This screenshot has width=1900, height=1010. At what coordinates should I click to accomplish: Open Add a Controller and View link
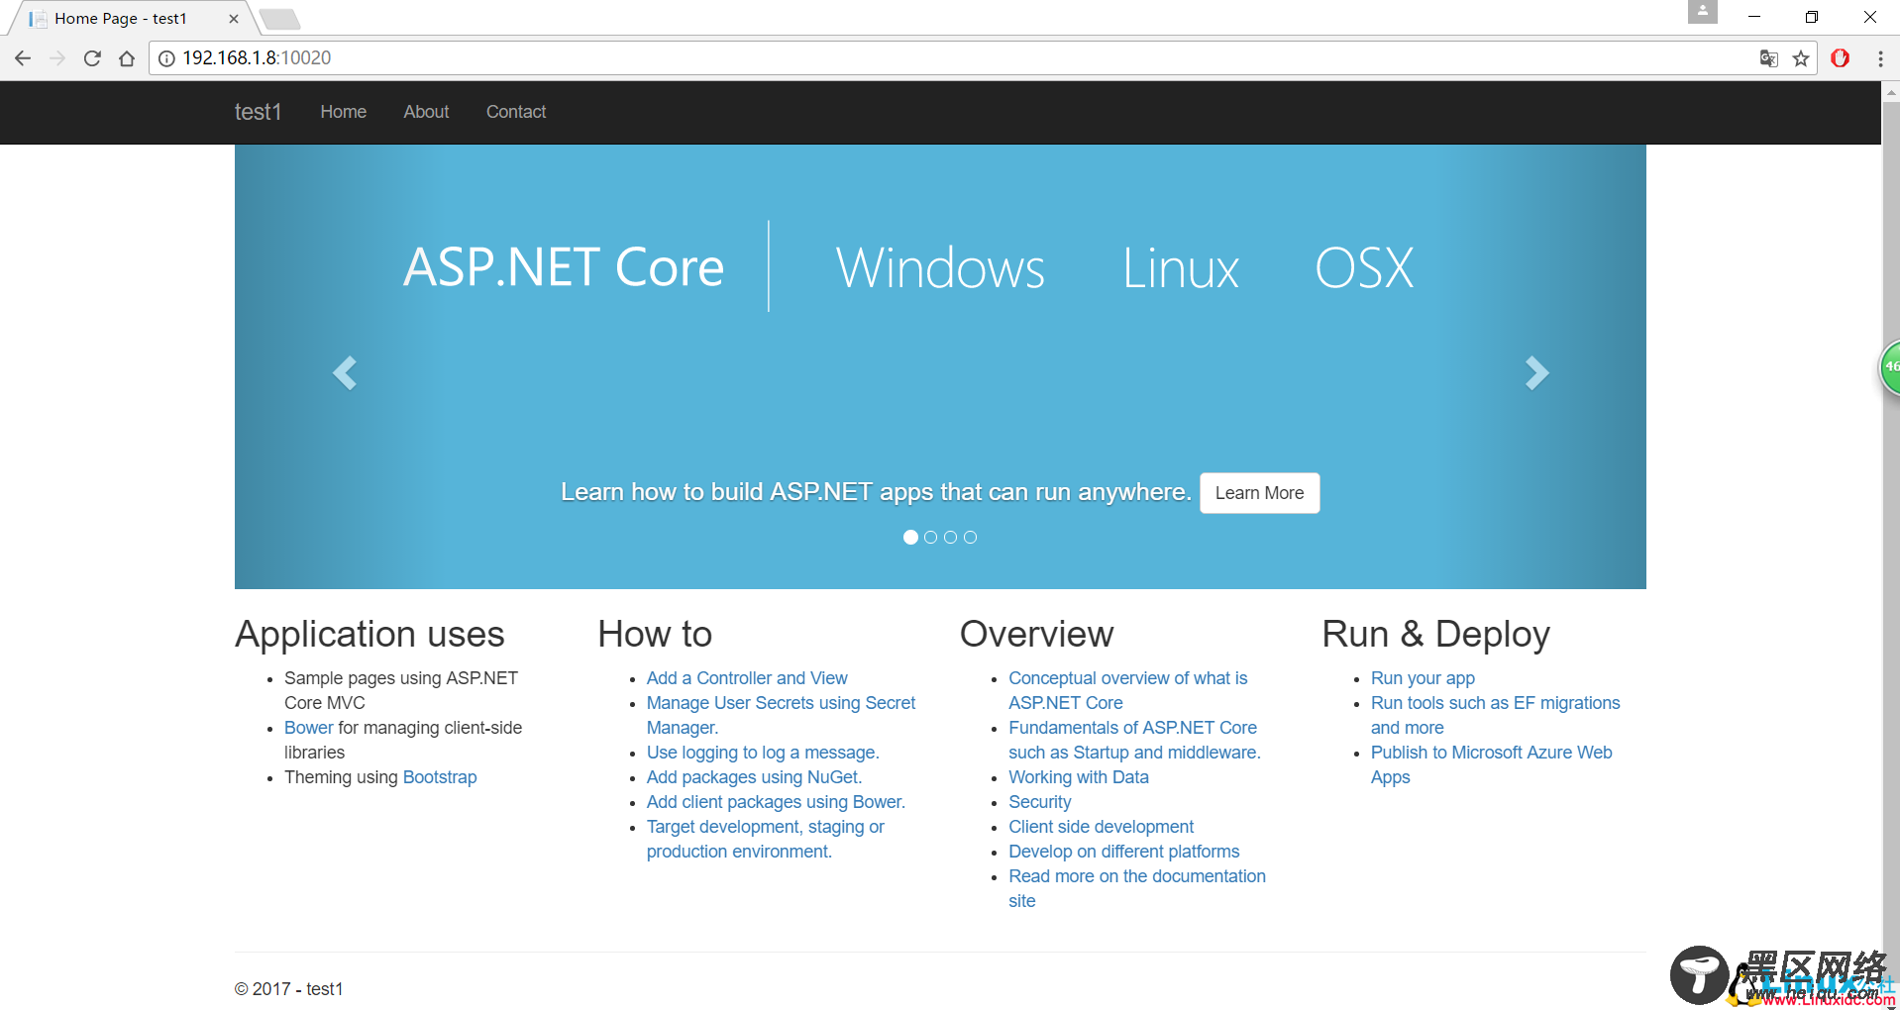(747, 678)
